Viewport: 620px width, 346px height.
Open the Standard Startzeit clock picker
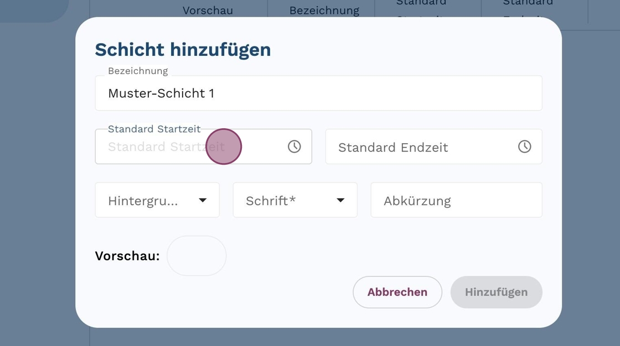point(294,146)
